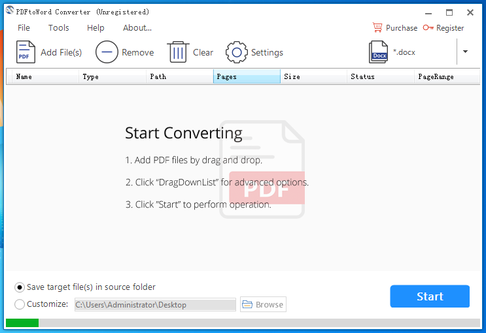Open Settings via the gear icon
486x333 pixels.
pyautogui.click(x=237, y=52)
